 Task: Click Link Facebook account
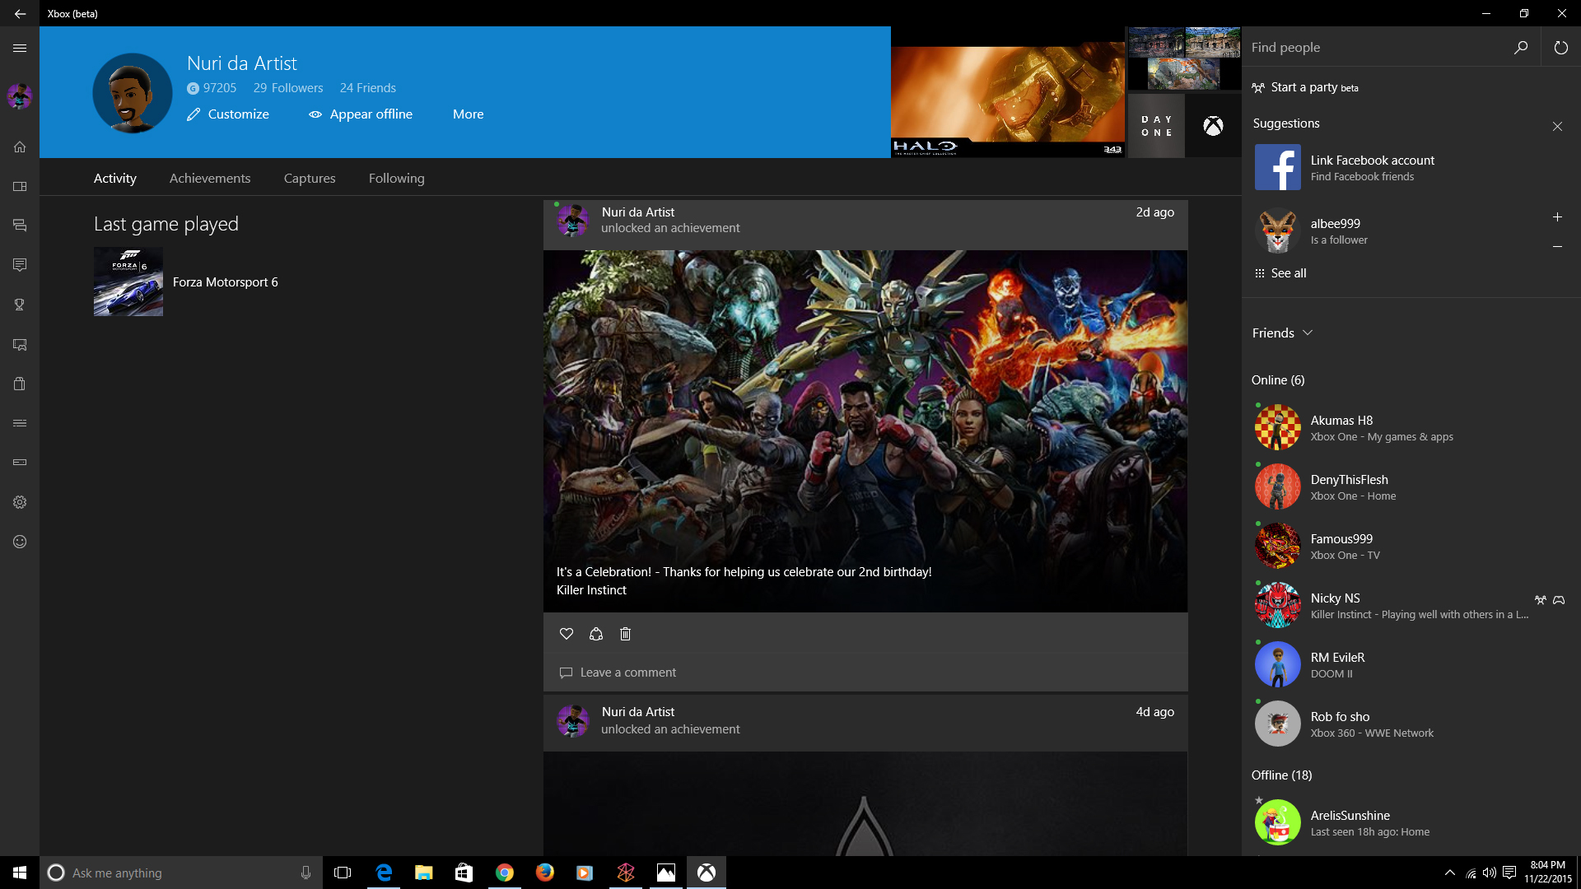[x=1373, y=161]
